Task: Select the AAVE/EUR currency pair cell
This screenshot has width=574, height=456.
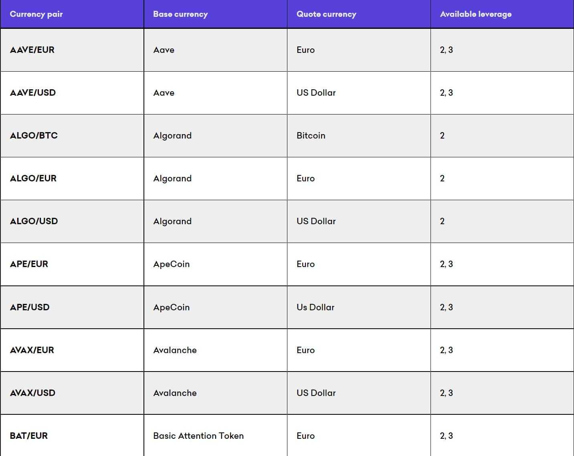Action: [x=32, y=50]
